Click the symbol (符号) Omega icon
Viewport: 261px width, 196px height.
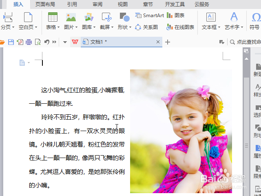256,17
